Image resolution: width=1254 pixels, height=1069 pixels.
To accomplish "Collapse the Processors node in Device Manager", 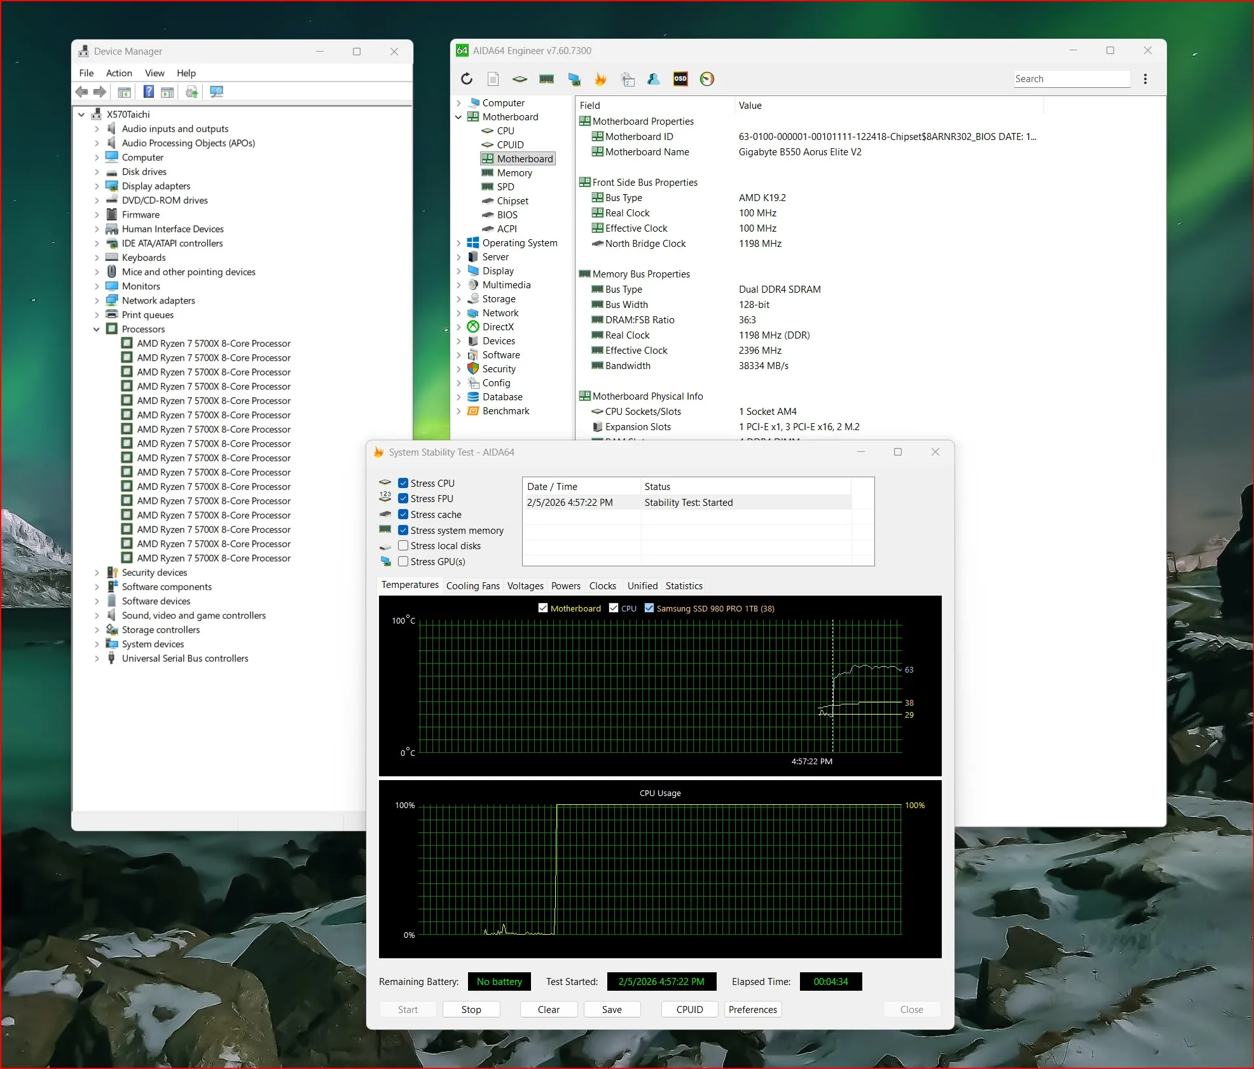I will pyautogui.click(x=97, y=330).
